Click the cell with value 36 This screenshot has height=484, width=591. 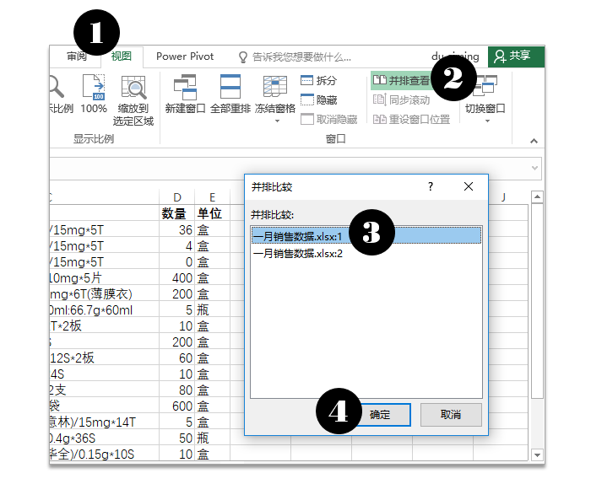[x=176, y=229]
